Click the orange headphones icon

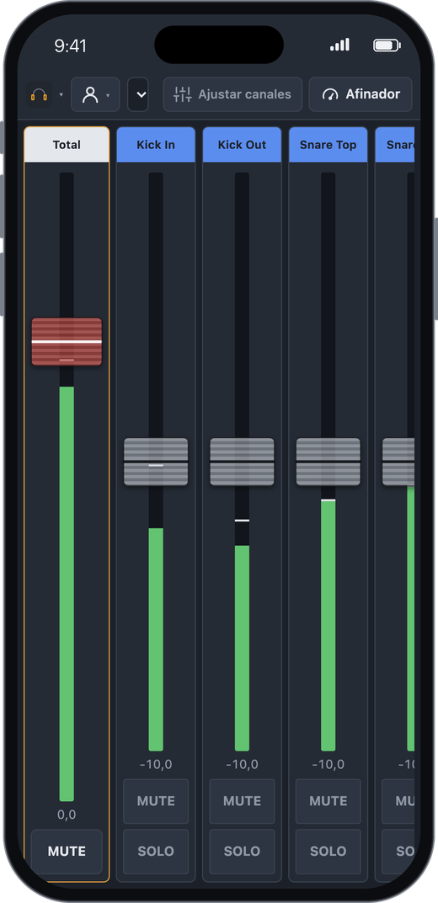coord(39,94)
